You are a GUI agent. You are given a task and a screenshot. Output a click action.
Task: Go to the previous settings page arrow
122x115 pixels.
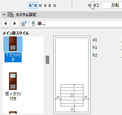[5, 24]
